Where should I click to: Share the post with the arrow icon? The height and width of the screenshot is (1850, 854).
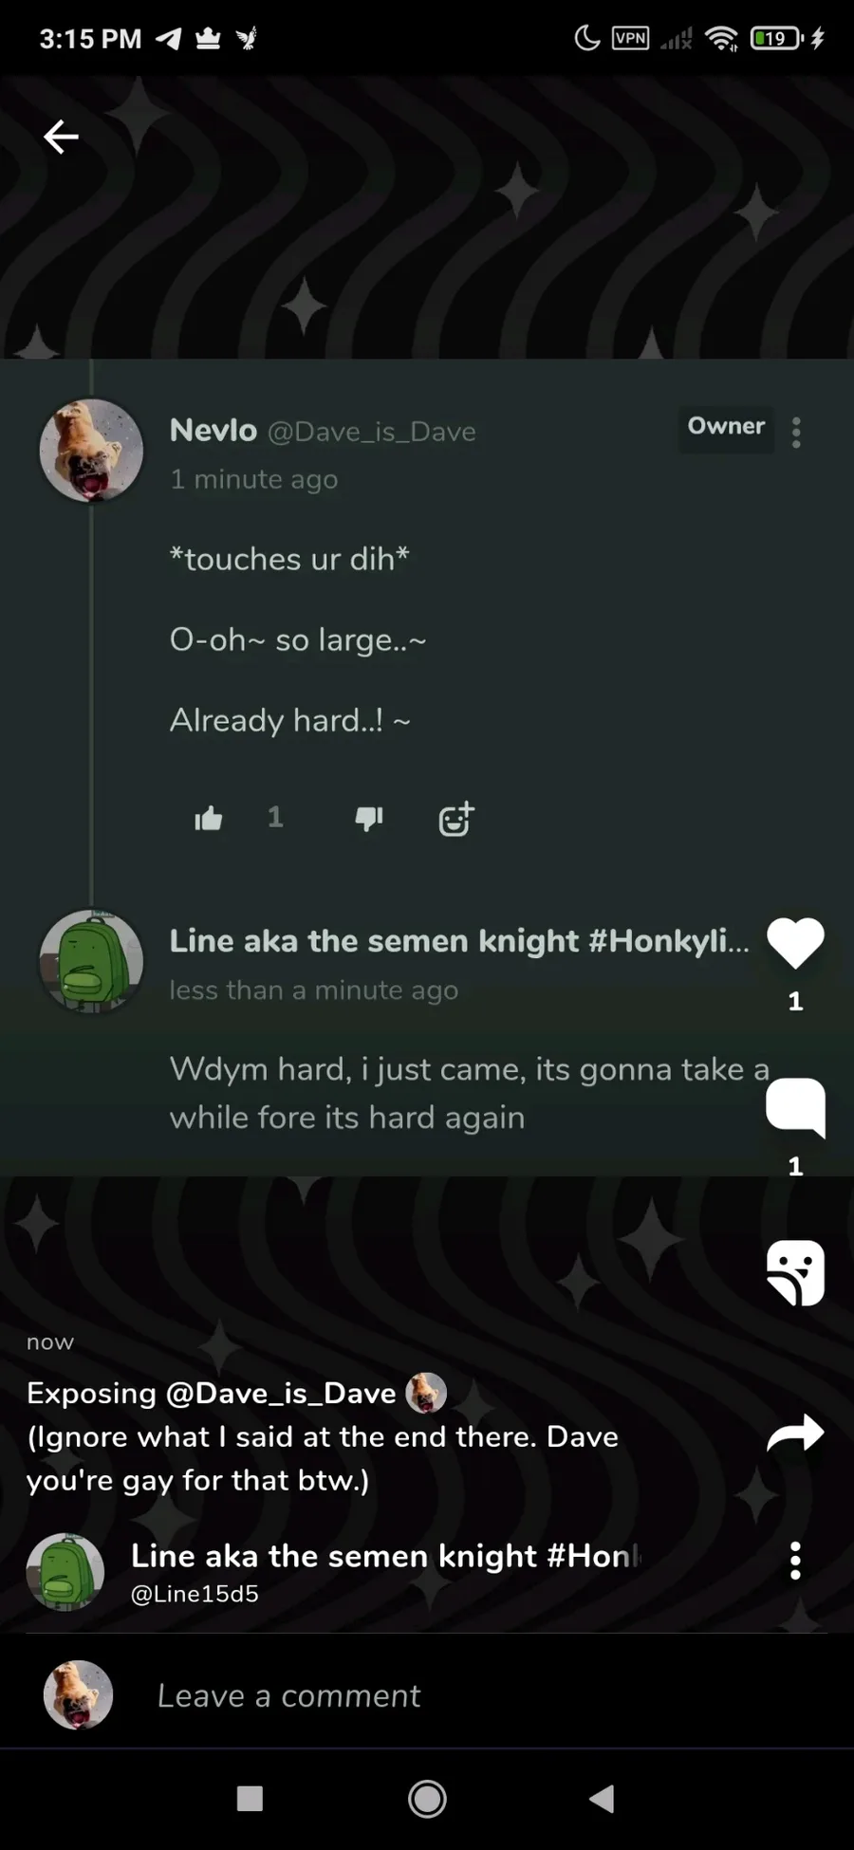pyautogui.click(x=795, y=1433)
